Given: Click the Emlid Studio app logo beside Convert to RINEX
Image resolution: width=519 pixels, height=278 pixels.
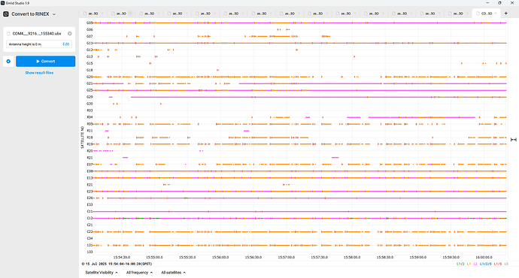Looking at the screenshot, I should click(x=6, y=14).
